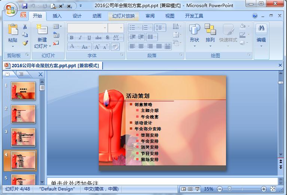287x195 pixels.
Task: Open Font Color dropdown
Action: 74,46
